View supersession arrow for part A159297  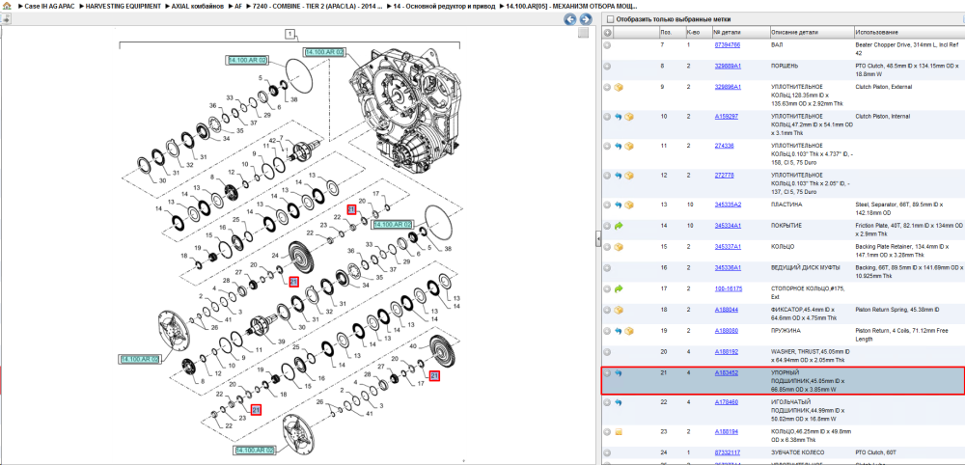click(619, 116)
